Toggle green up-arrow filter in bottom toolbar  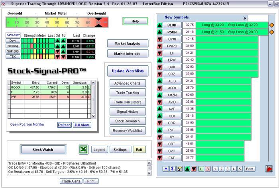pos(188,169)
